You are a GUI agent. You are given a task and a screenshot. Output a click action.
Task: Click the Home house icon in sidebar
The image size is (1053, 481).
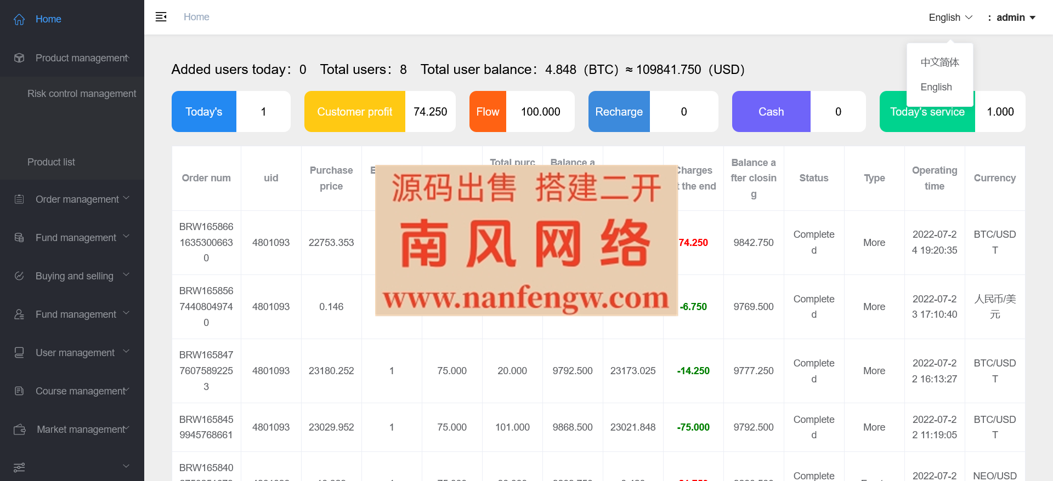19,19
